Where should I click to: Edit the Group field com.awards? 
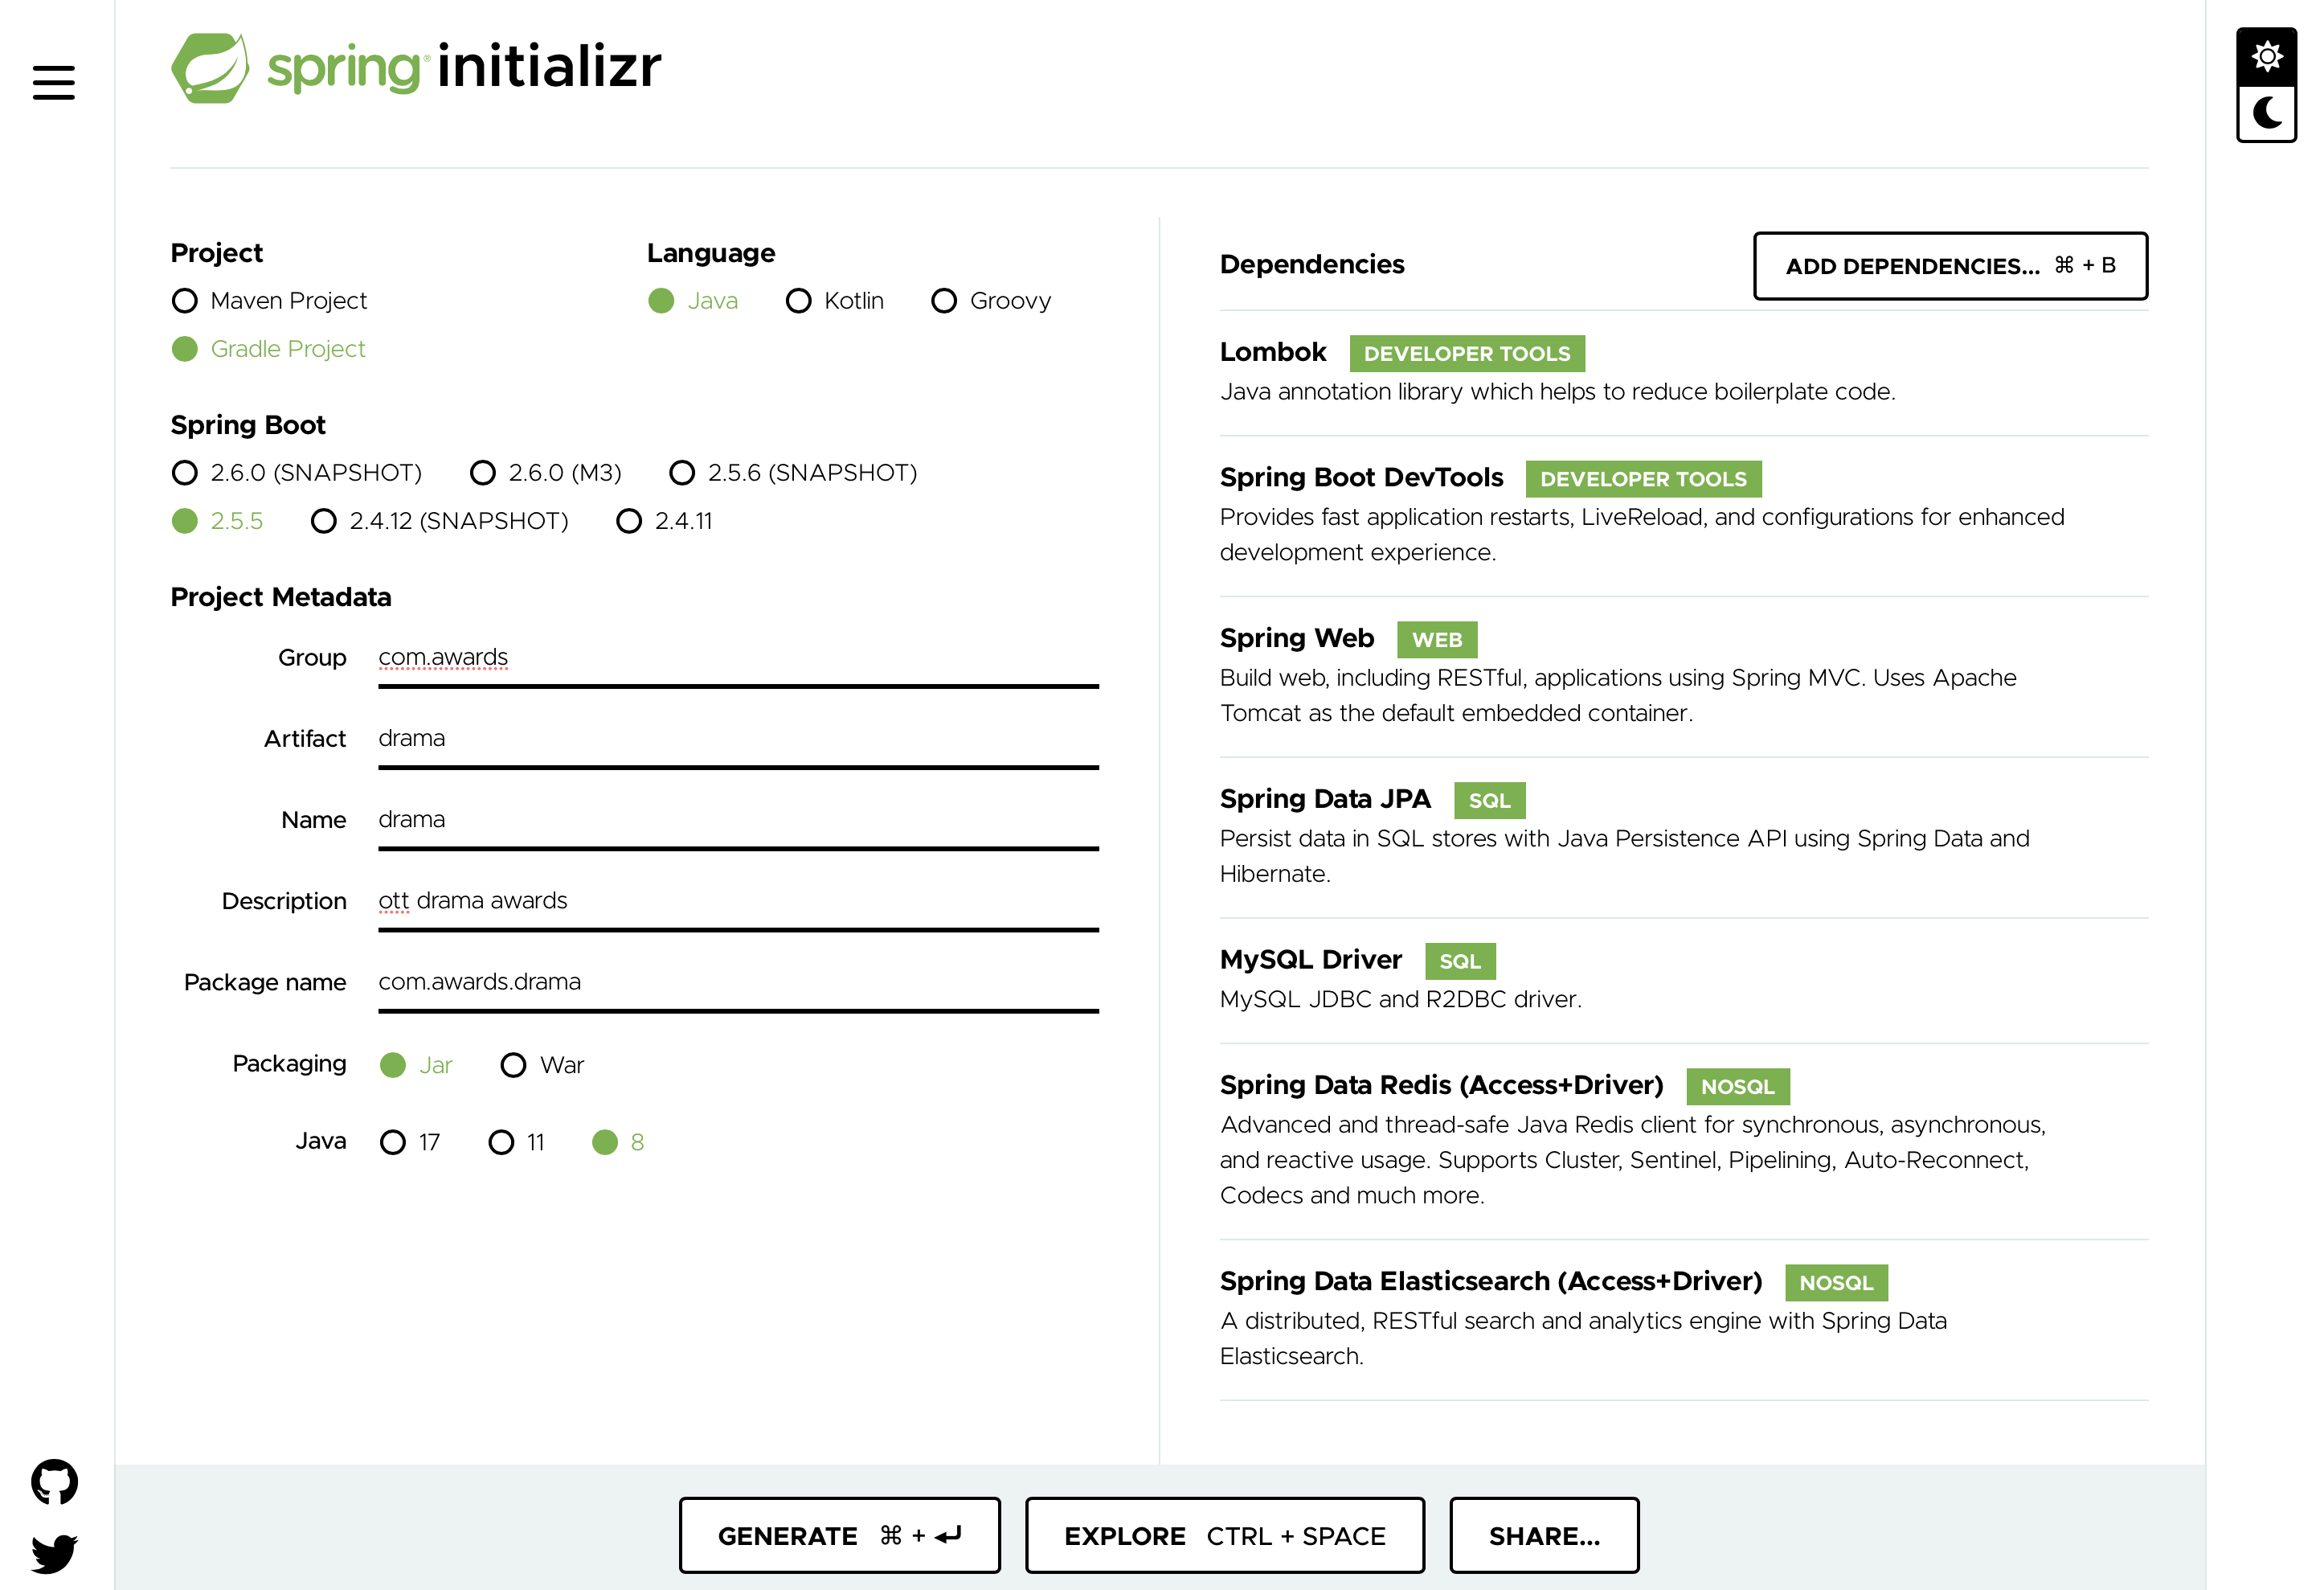point(738,659)
